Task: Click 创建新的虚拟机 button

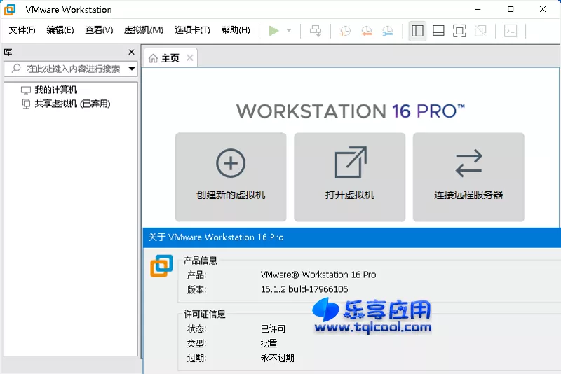Action: pos(231,177)
